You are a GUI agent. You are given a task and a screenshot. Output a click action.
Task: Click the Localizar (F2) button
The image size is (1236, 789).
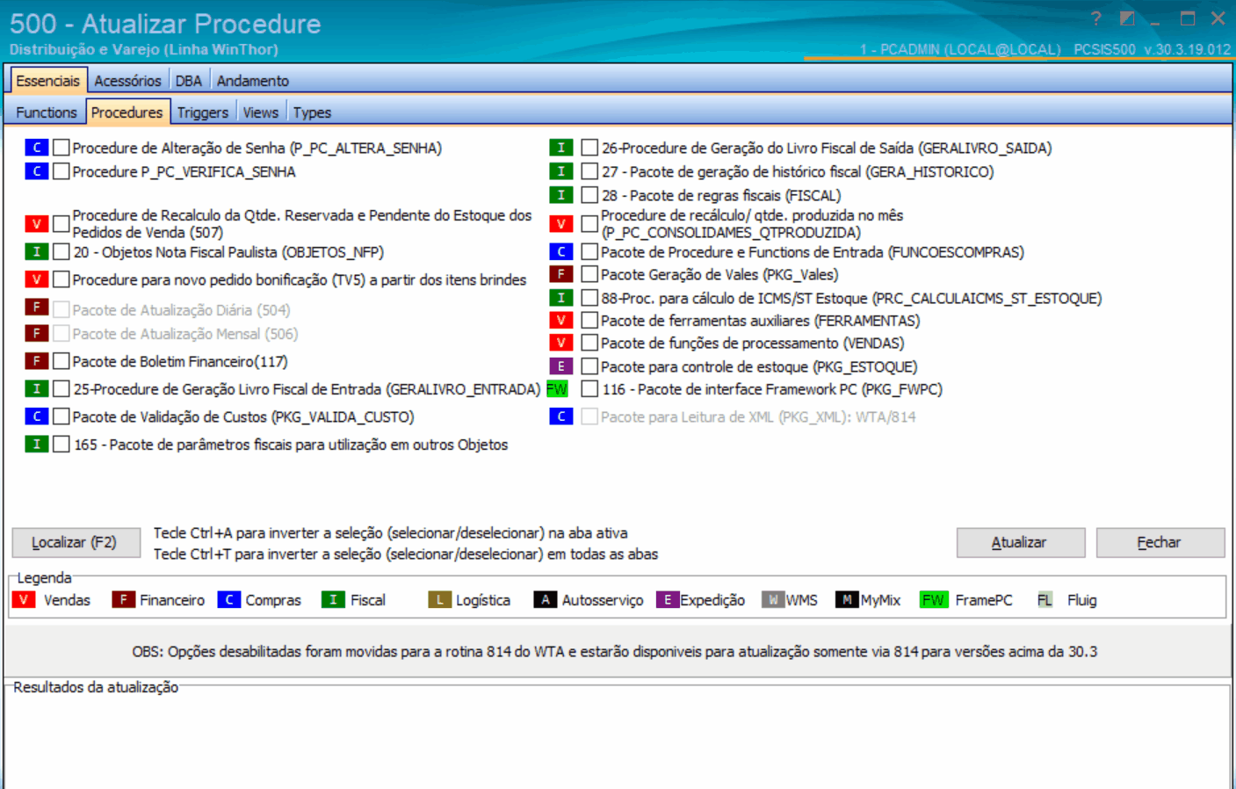76,542
